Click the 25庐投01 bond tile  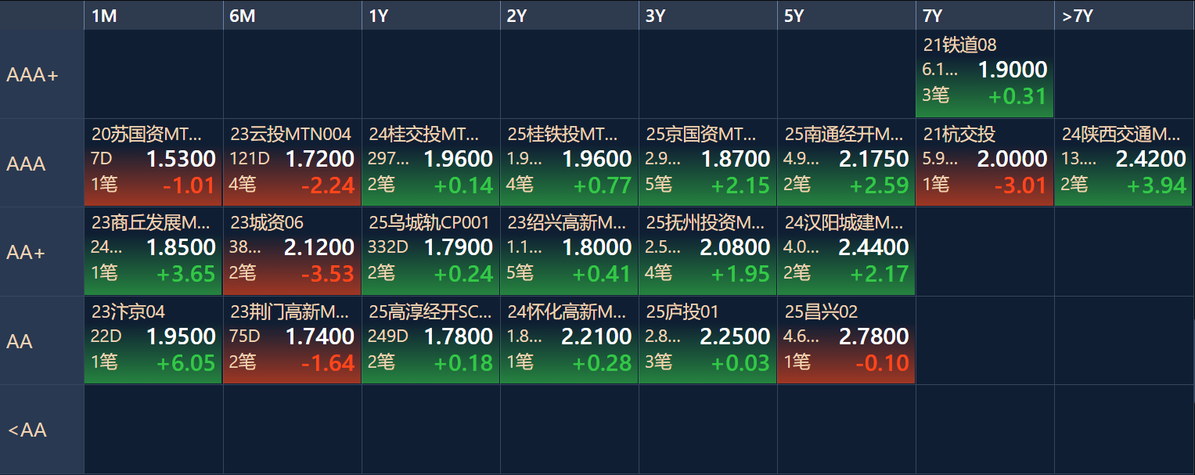[x=707, y=340]
